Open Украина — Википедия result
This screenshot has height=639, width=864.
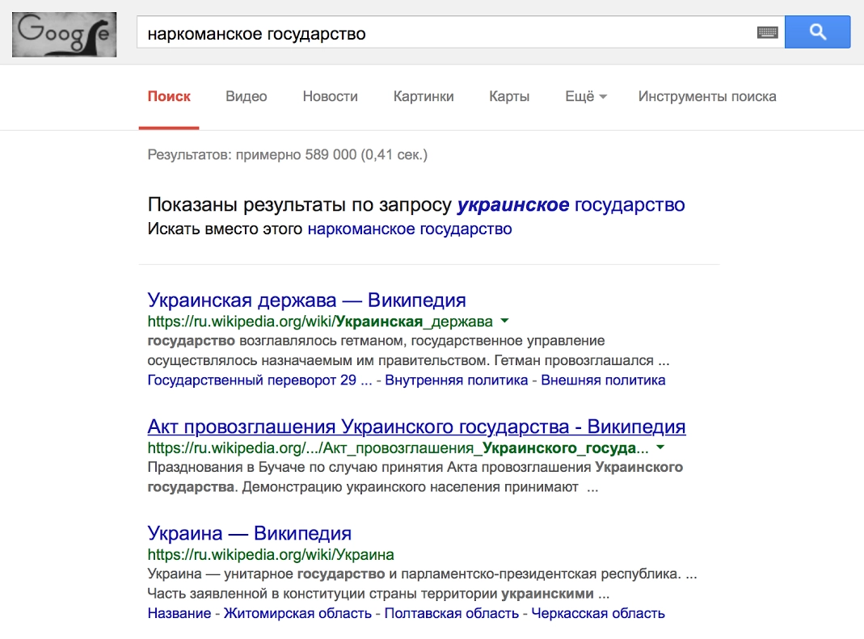pyautogui.click(x=249, y=532)
